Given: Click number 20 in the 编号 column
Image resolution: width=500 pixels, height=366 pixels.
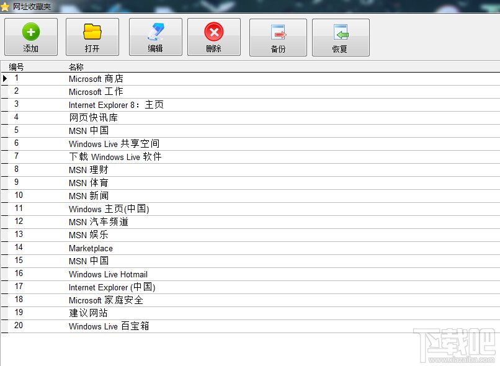Looking at the screenshot, I should tap(19, 326).
